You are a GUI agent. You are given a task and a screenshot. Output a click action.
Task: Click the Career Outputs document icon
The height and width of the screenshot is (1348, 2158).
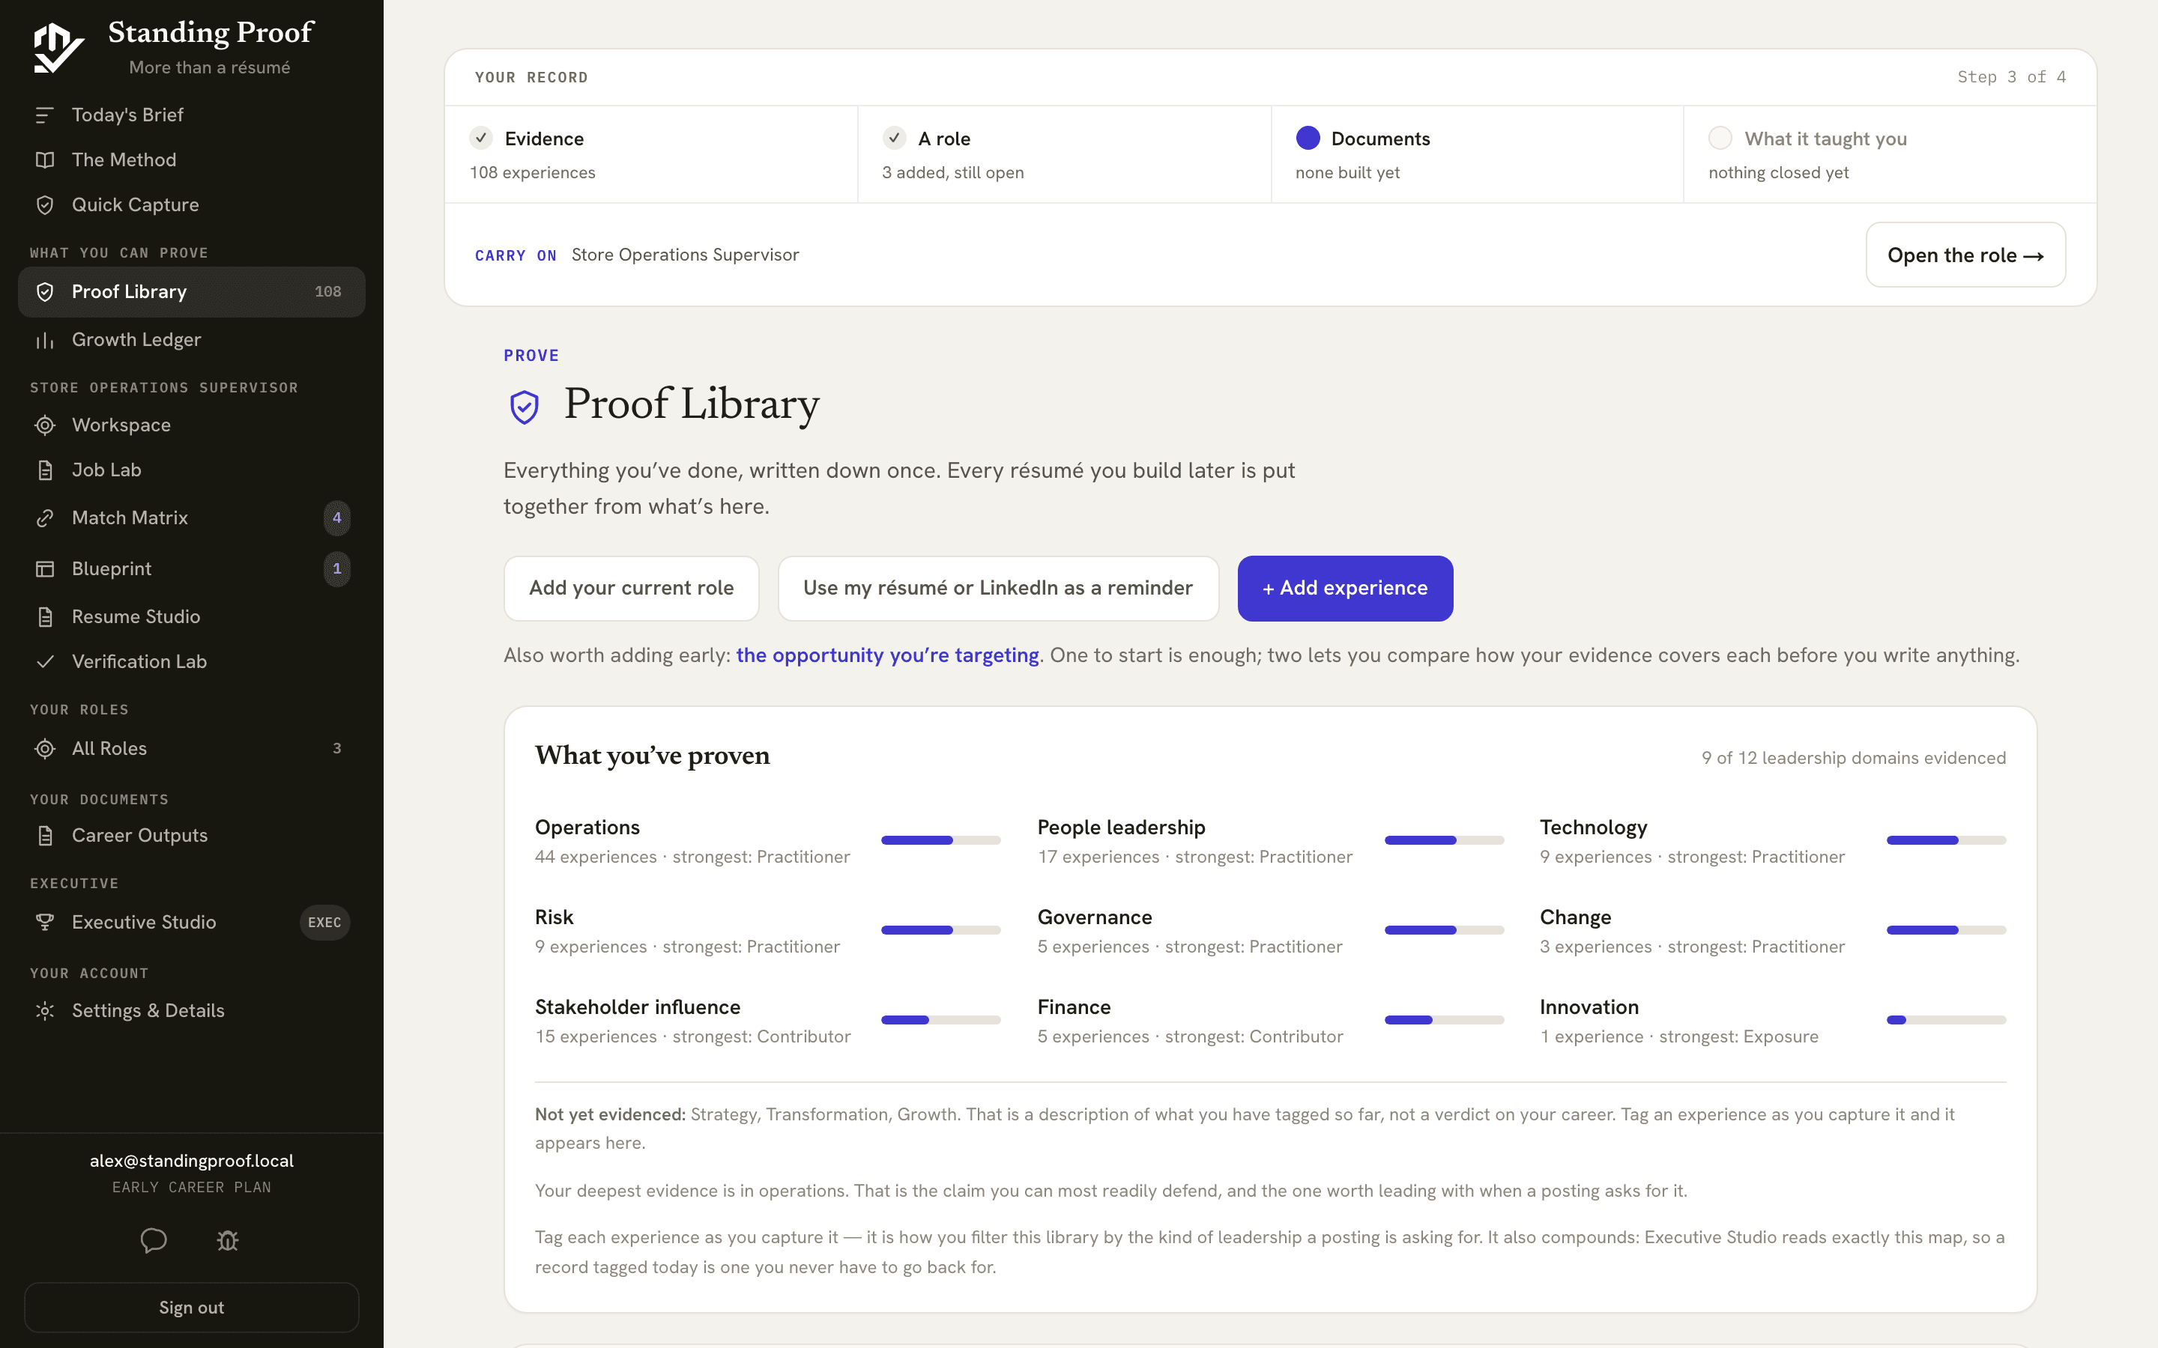pos(45,835)
